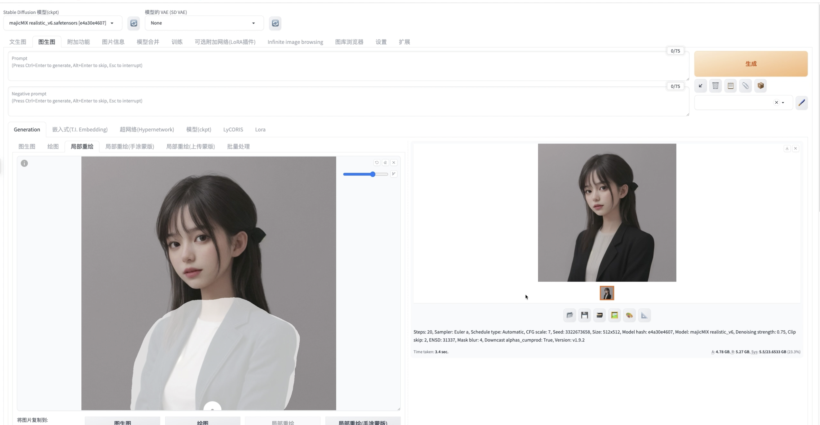Open the 图片信息 tab

113,42
